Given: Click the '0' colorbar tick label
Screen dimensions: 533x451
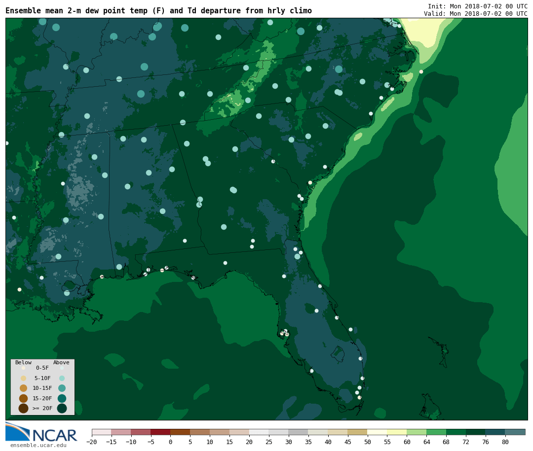Looking at the screenshot, I should [x=170, y=442].
